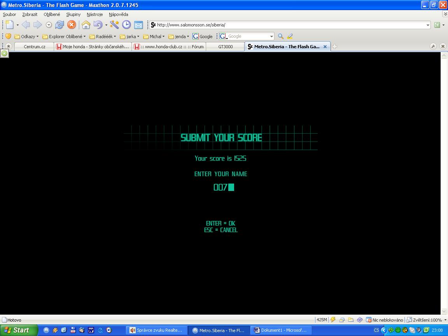The width and height of the screenshot is (448, 336).
Task: Open new tab with plus icon
Action: click(334, 47)
